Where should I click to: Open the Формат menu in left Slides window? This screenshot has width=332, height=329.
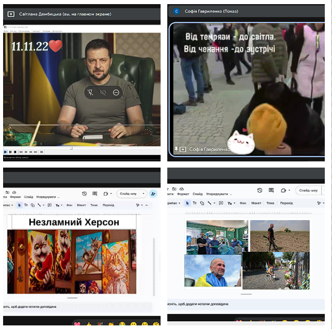click(15, 196)
